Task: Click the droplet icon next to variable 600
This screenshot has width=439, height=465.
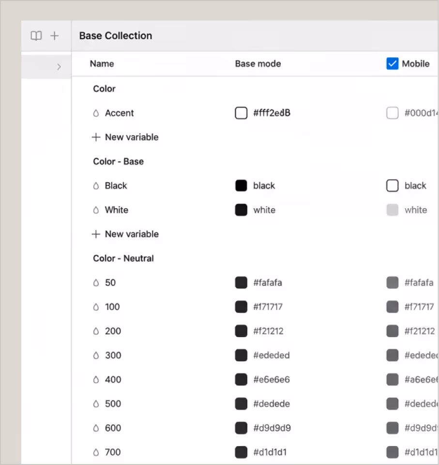Action: click(x=95, y=428)
